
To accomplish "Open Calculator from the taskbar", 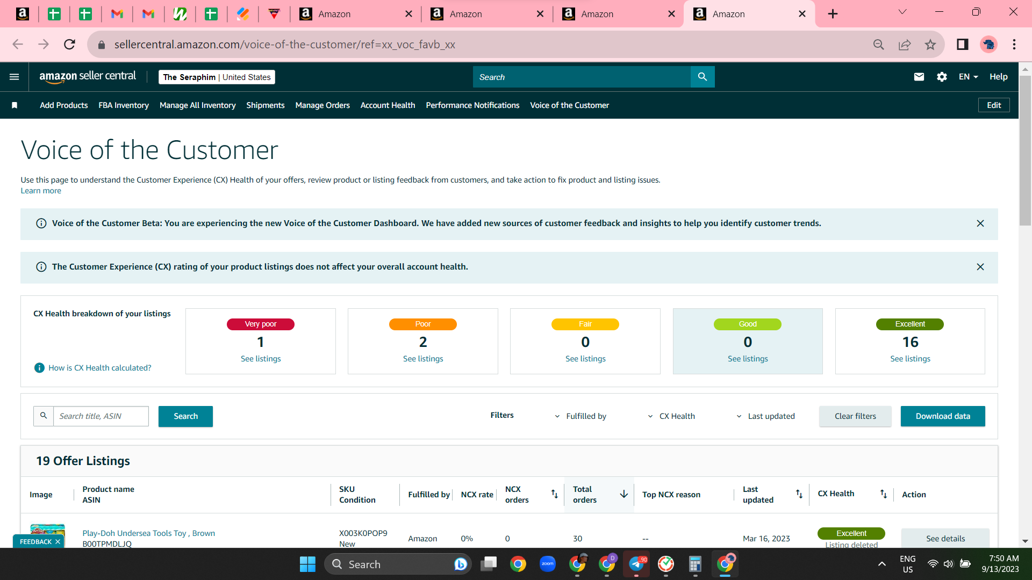I will click(x=695, y=564).
